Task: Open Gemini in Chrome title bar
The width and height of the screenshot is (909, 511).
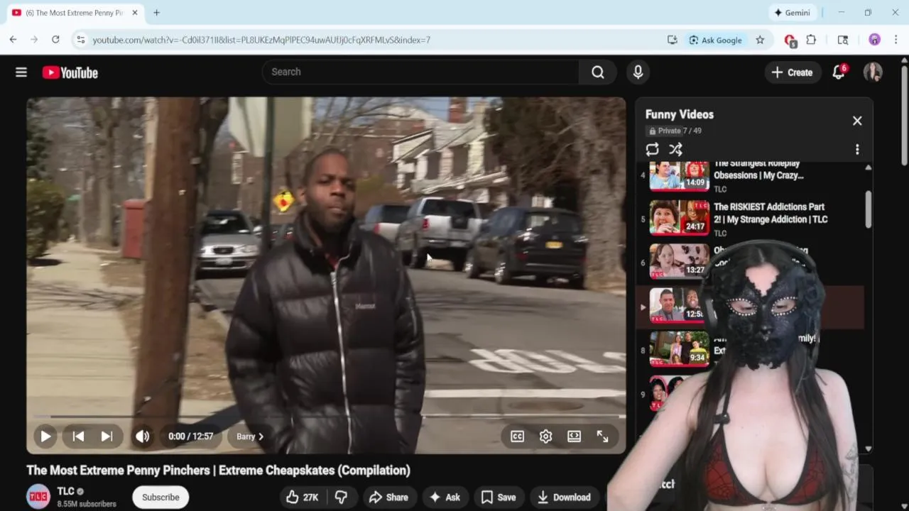Action: click(793, 13)
